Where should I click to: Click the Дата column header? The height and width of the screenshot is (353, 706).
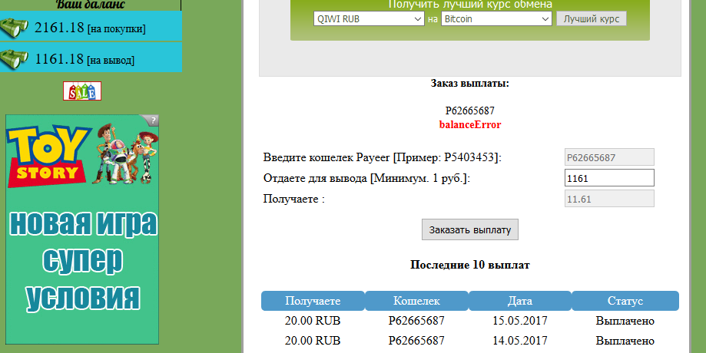[519, 301]
